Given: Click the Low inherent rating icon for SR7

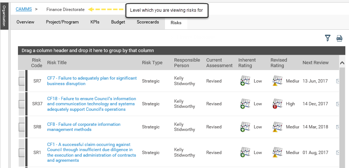Looking at the screenshot, I should pos(245,81).
